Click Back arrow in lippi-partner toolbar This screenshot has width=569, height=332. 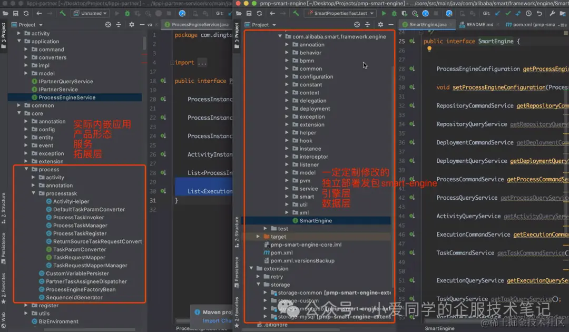pyautogui.click(x=39, y=13)
